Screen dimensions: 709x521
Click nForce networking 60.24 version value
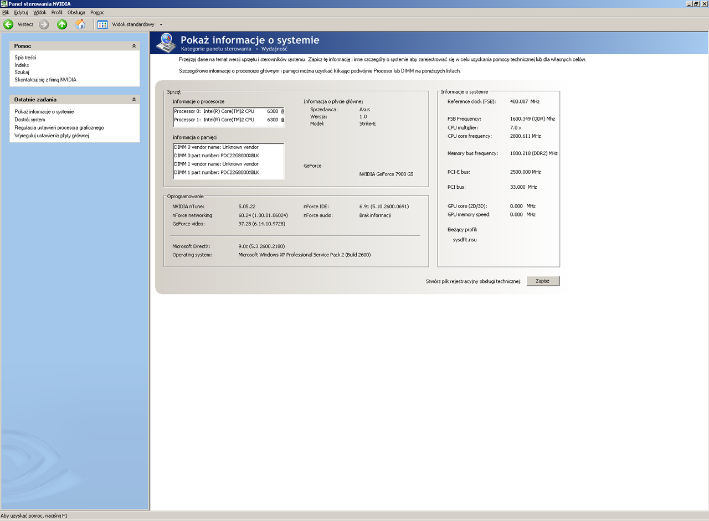coord(263,215)
